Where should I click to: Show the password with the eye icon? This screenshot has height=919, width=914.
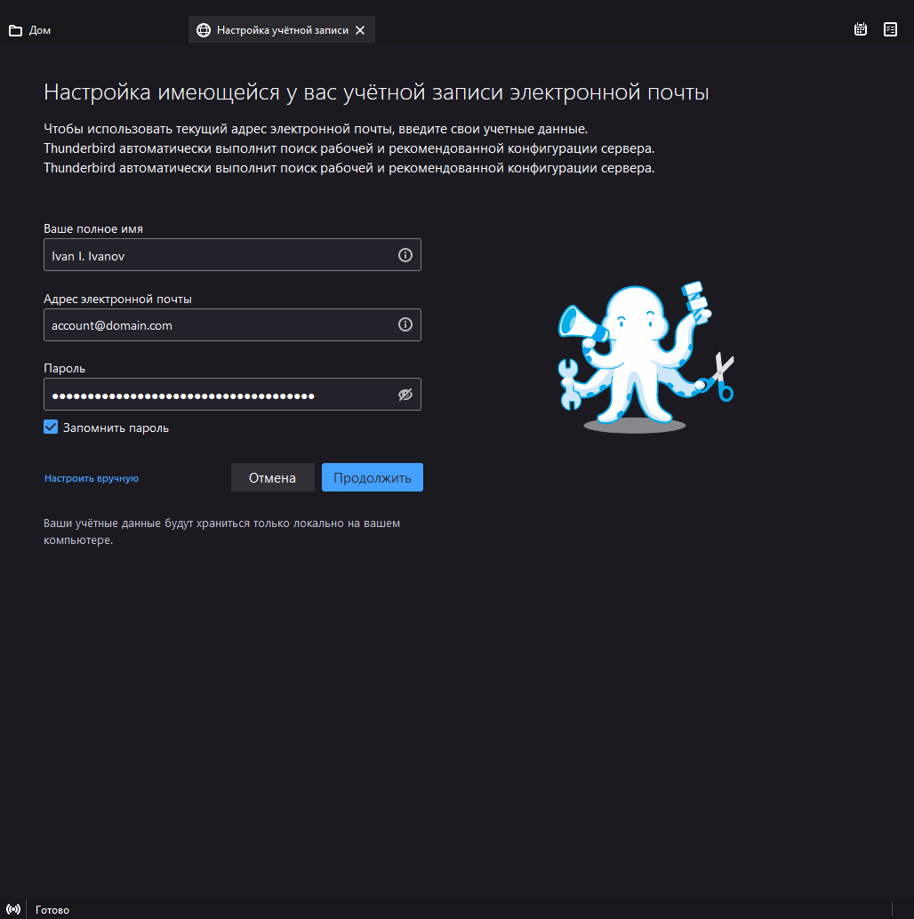(405, 395)
